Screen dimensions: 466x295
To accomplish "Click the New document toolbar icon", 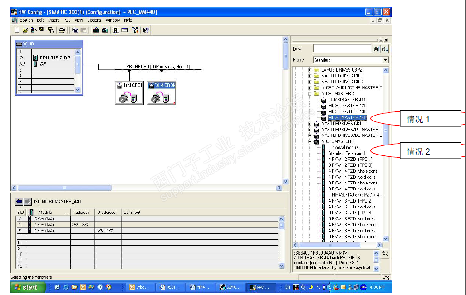I will [x=17, y=30].
